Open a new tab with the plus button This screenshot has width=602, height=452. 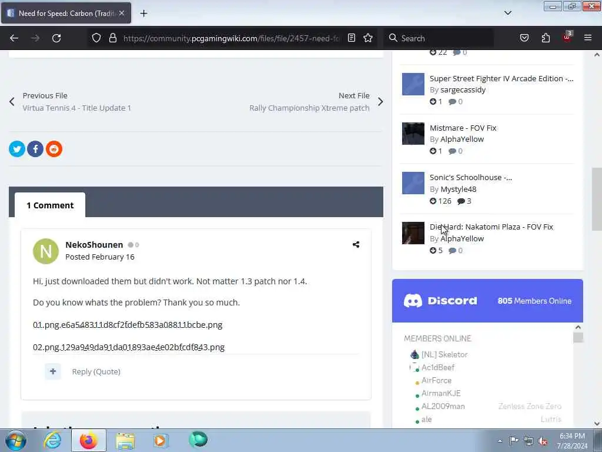click(143, 14)
